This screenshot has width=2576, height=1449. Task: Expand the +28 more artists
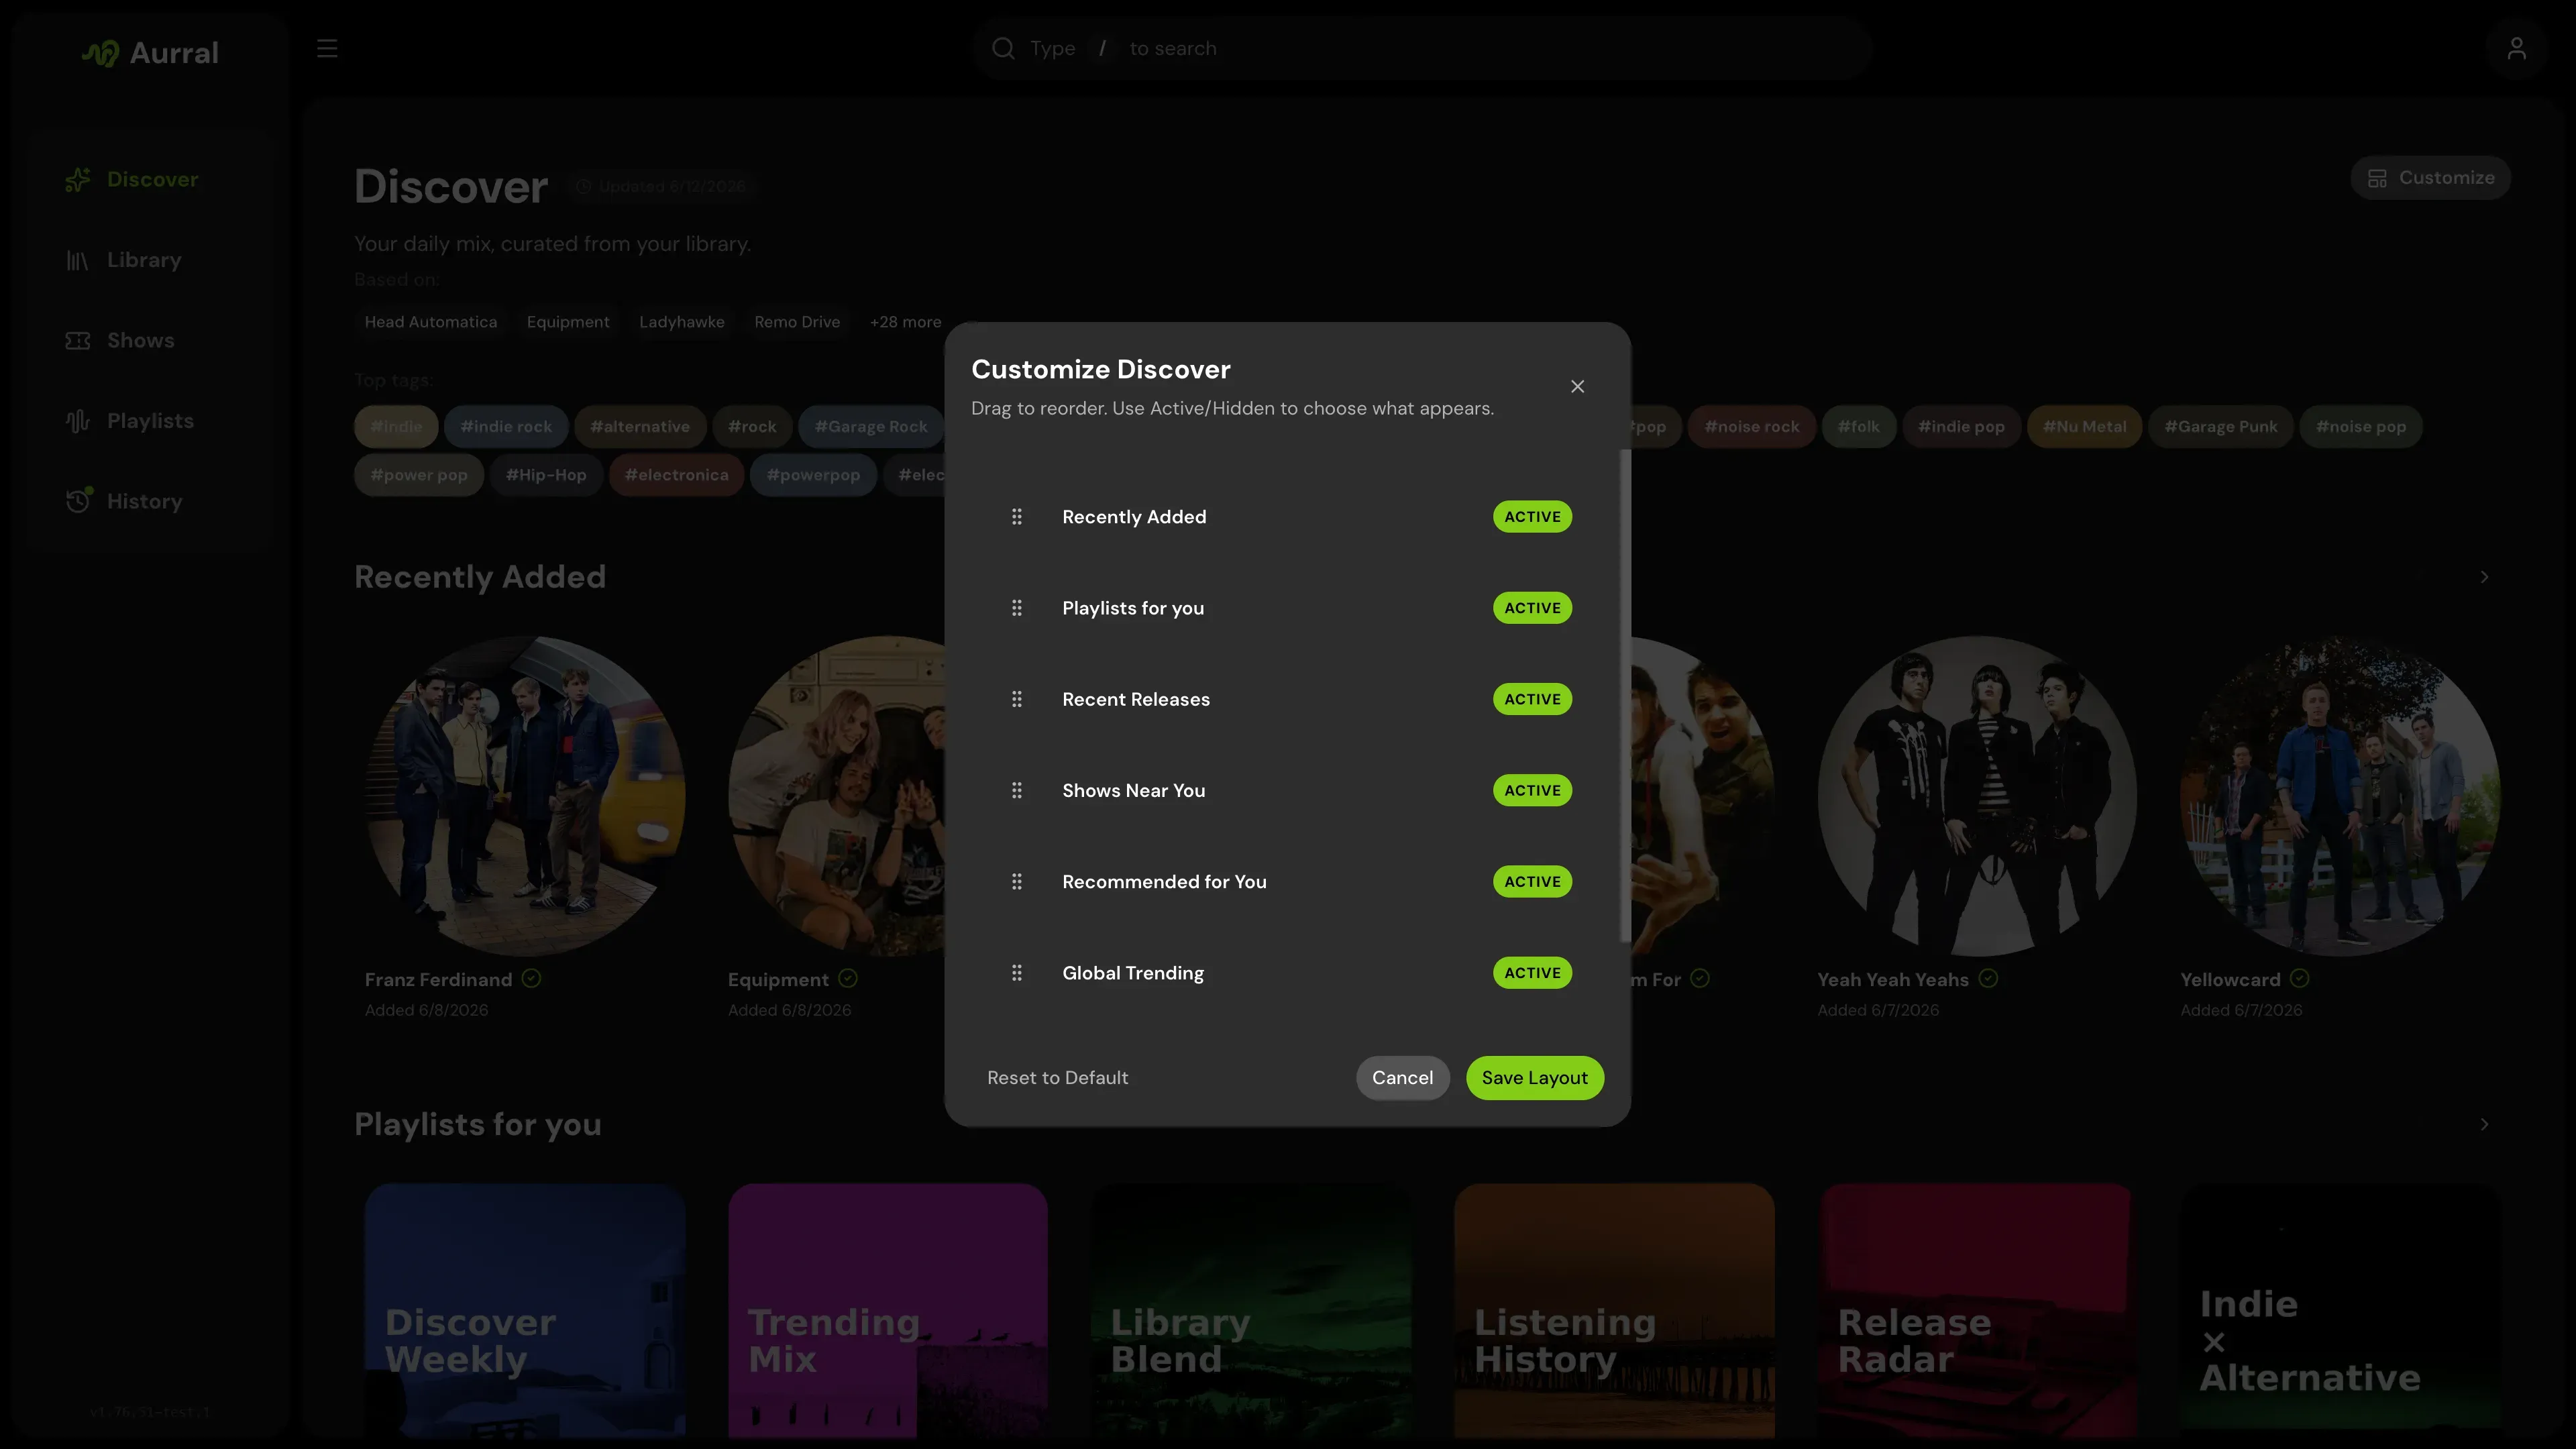tap(905, 322)
